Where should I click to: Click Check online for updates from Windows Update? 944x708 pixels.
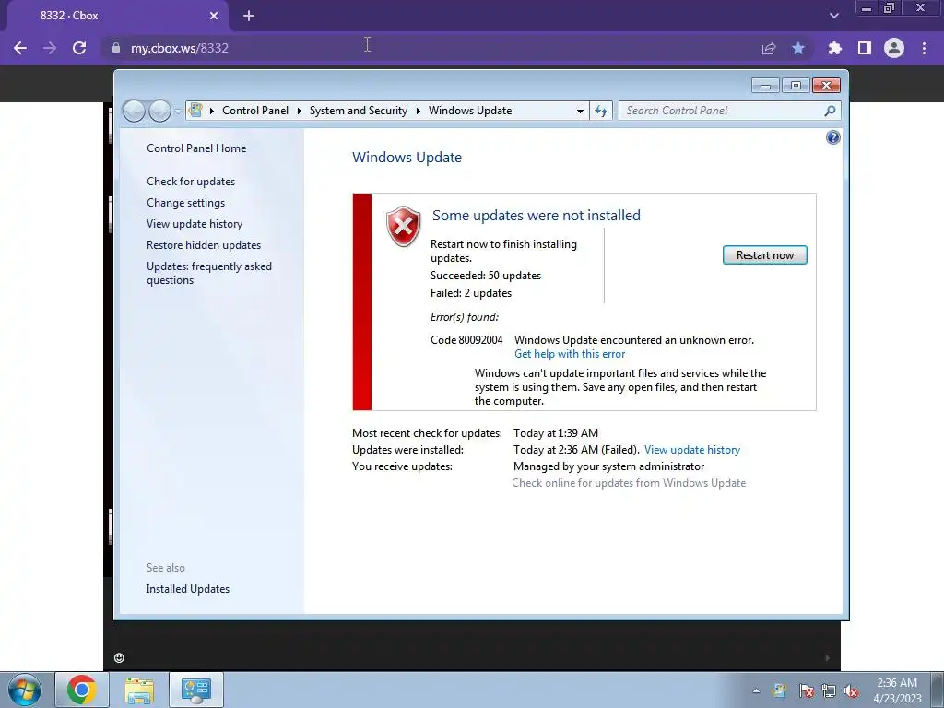pyautogui.click(x=629, y=483)
